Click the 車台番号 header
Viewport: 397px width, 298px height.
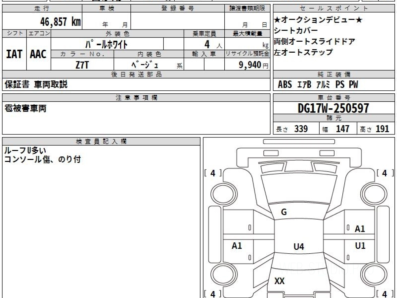[x=334, y=98]
